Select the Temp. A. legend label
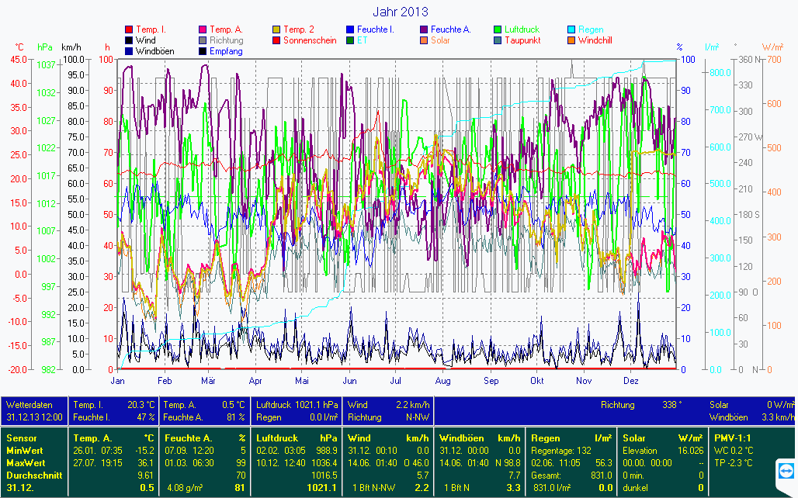The image size is (798, 498). pyautogui.click(x=226, y=29)
